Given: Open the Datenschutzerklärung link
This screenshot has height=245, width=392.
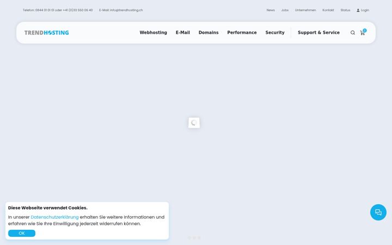Looking at the screenshot, I should (54, 217).
